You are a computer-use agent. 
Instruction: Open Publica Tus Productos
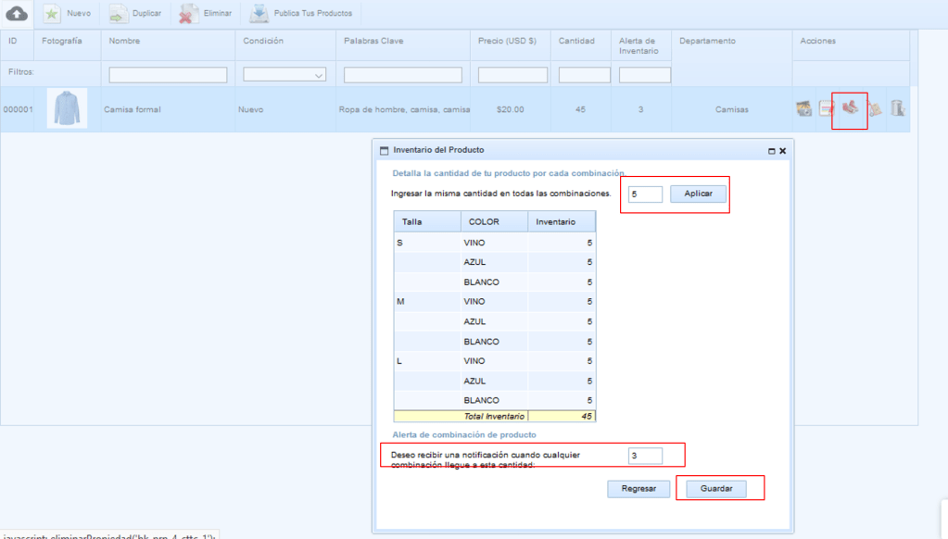tap(301, 14)
